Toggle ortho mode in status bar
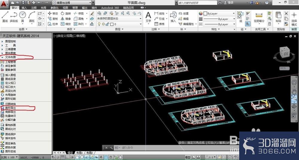 tap(68, 157)
